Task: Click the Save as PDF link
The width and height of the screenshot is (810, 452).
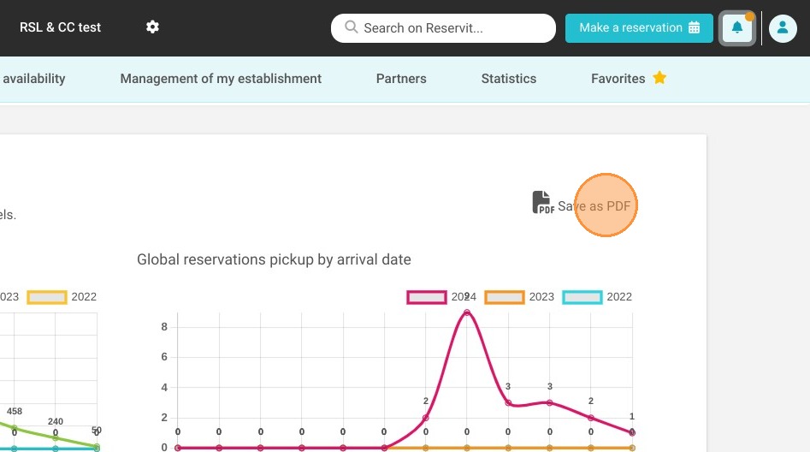Action: coord(594,205)
